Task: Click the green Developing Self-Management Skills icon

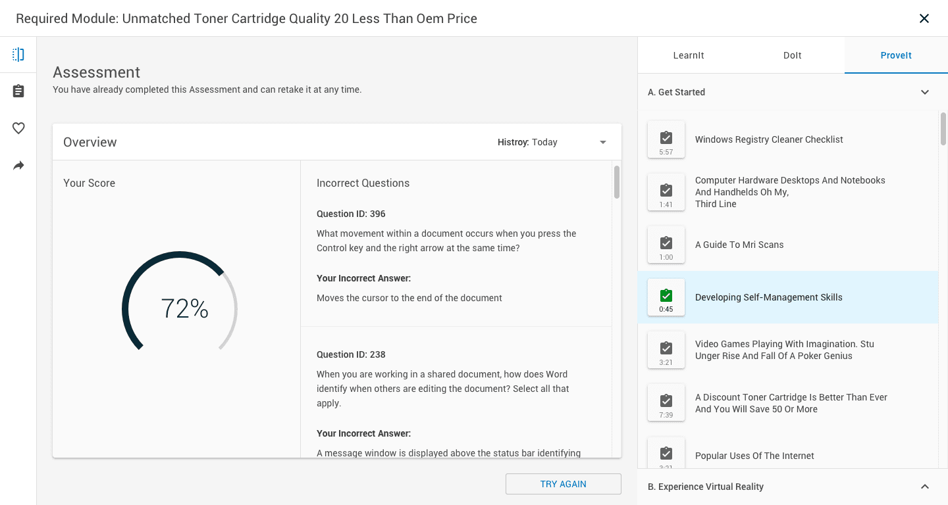Action: 666,297
